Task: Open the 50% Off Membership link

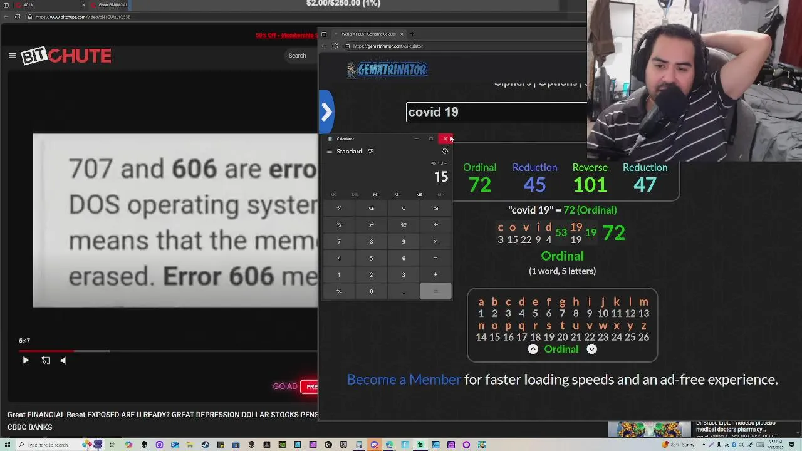Action: point(286,35)
